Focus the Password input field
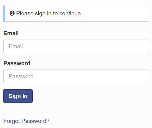Image resolution: width=152 pixels, height=128 pixels. tap(76, 76)
